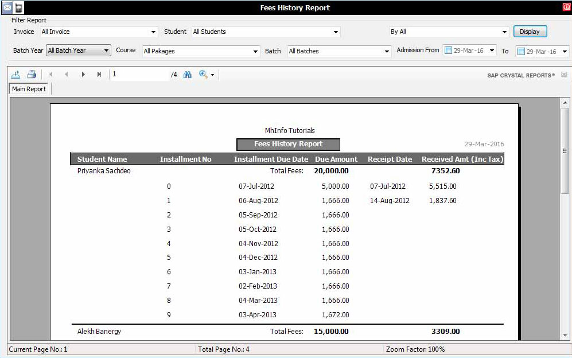Click the export report icon

pyautogui.click(x=15, y=75)
